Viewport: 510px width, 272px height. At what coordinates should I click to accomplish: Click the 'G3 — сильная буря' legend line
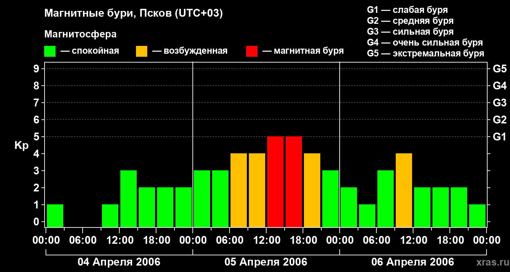410,32
